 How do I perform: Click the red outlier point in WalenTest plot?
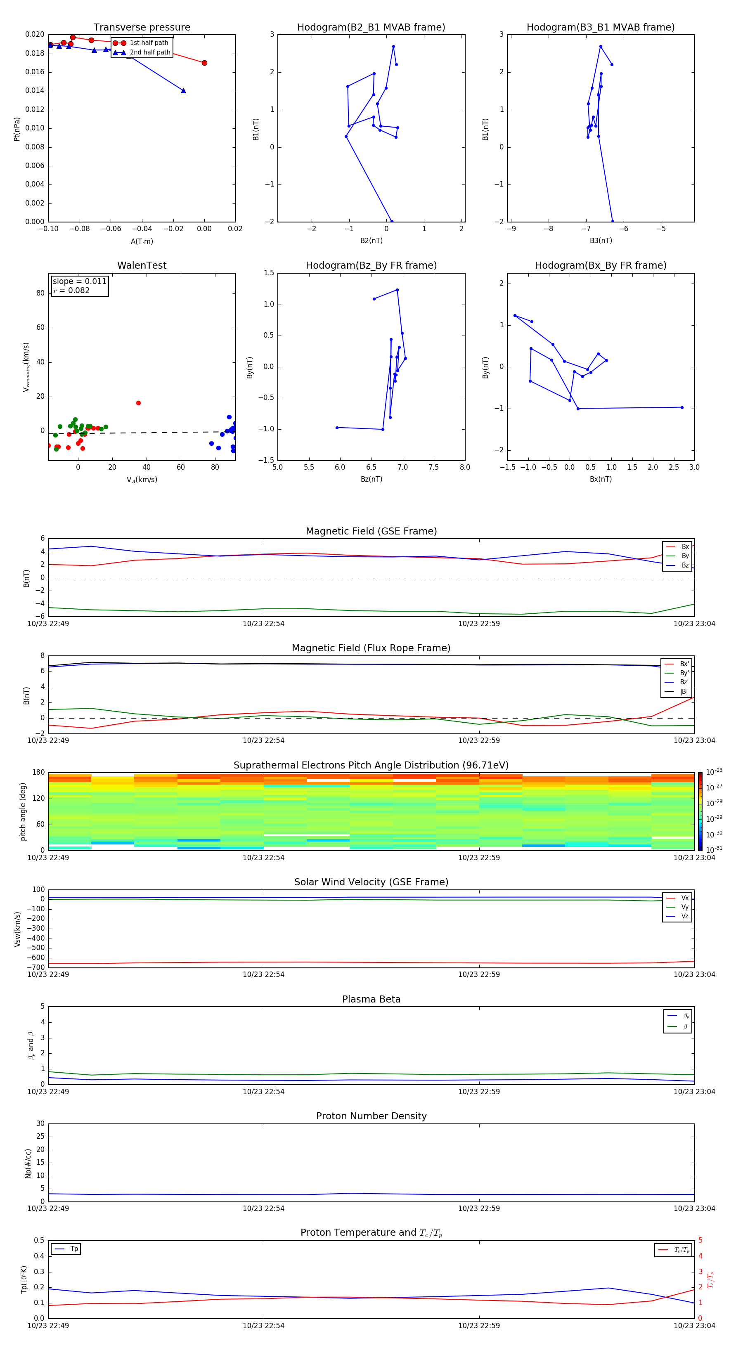(139, 403)
